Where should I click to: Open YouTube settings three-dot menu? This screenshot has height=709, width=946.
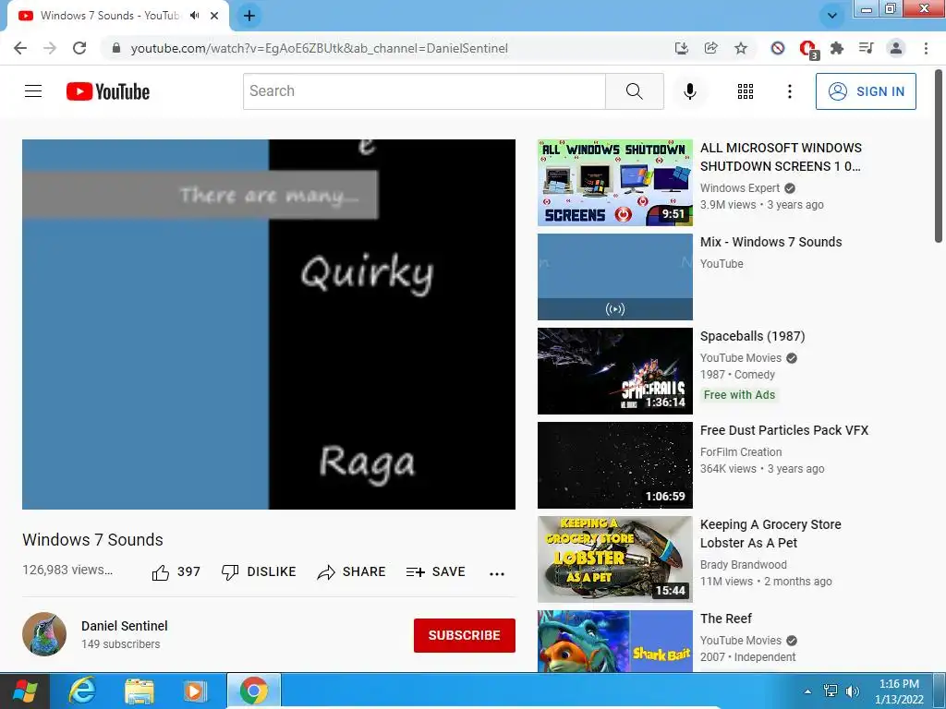tap(789, 91)
